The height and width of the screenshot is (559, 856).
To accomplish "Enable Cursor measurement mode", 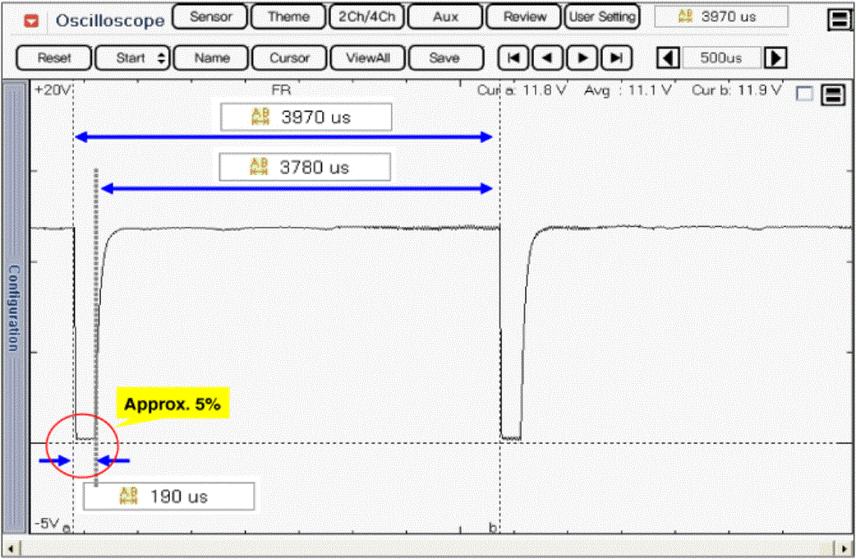I will point(289,58).
